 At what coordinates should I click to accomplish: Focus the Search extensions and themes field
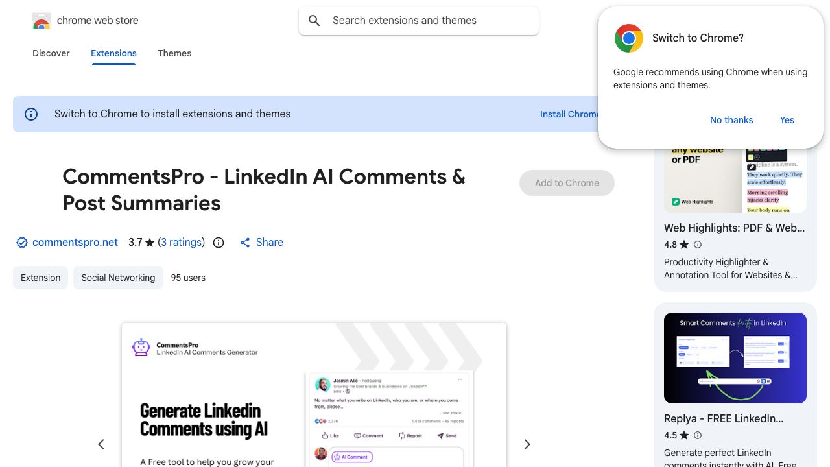coord(419,21)
